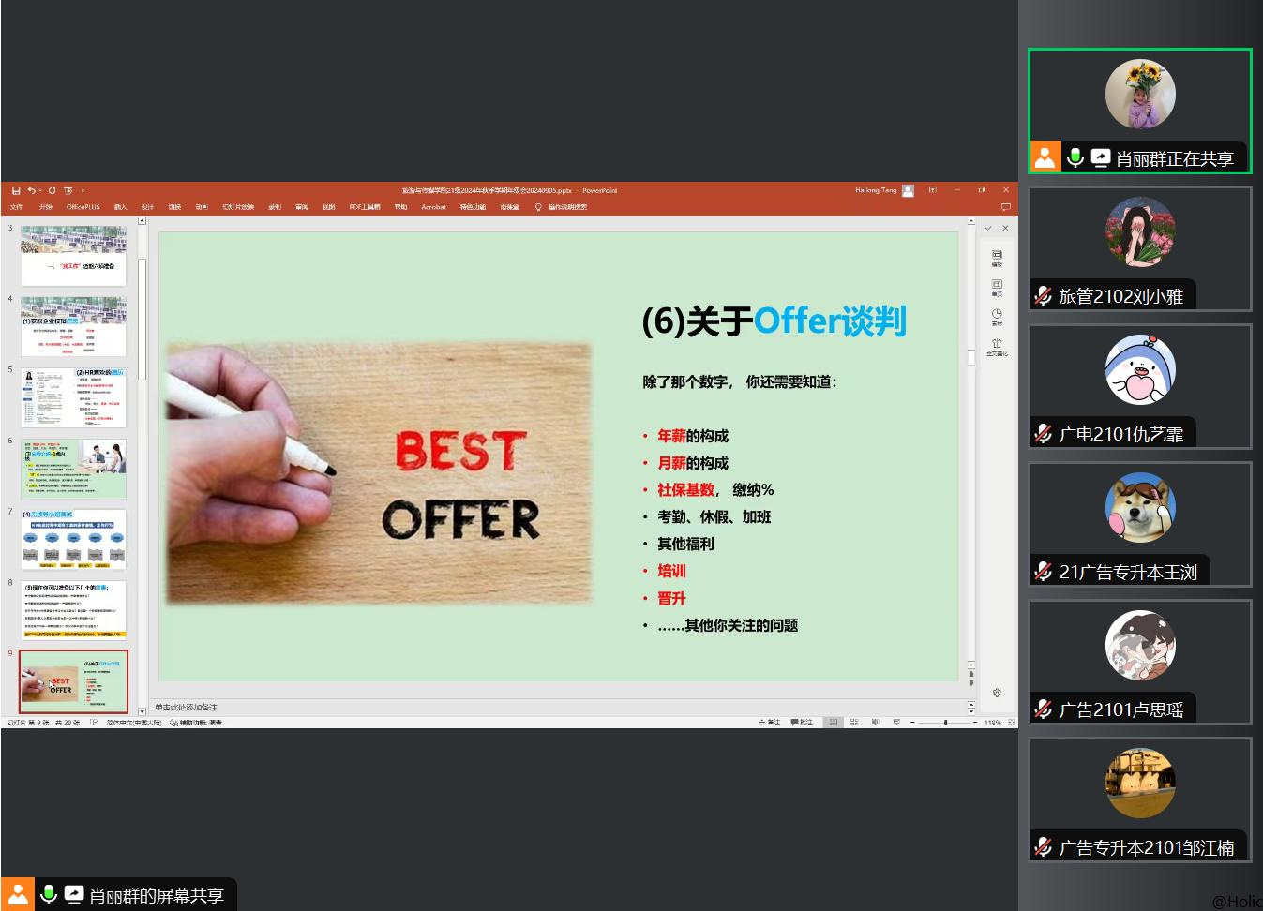This screenshot has width=1263, height=911.
Task: Open the Ribbon Display Options dropdown
Action: (x=932, y=190)
